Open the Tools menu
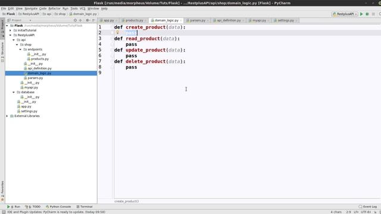The height and width of the screenshot is (214, 381). pyautogui.click(x=74, y=8)
